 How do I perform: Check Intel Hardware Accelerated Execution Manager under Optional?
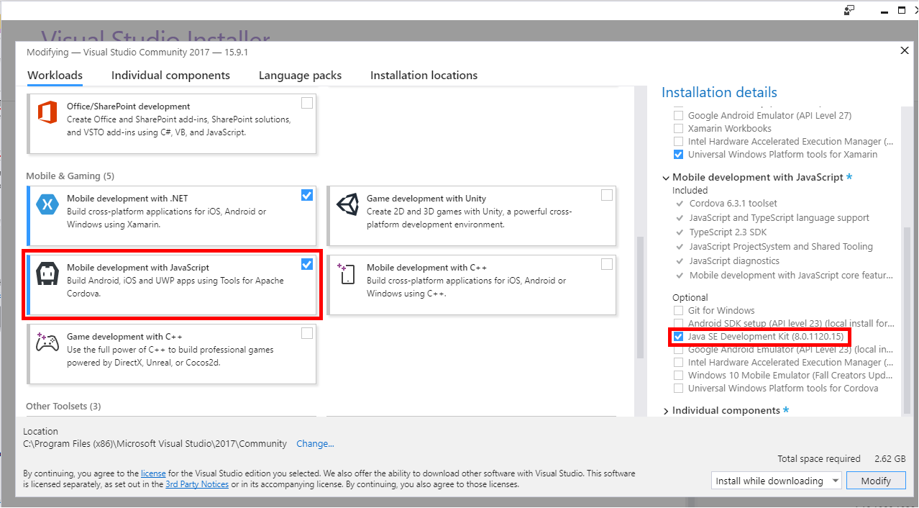[678, 363]
